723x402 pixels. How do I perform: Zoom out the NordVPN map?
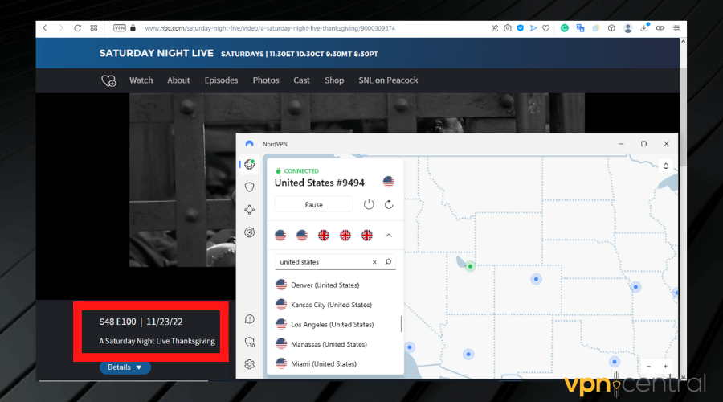[649, 367]
